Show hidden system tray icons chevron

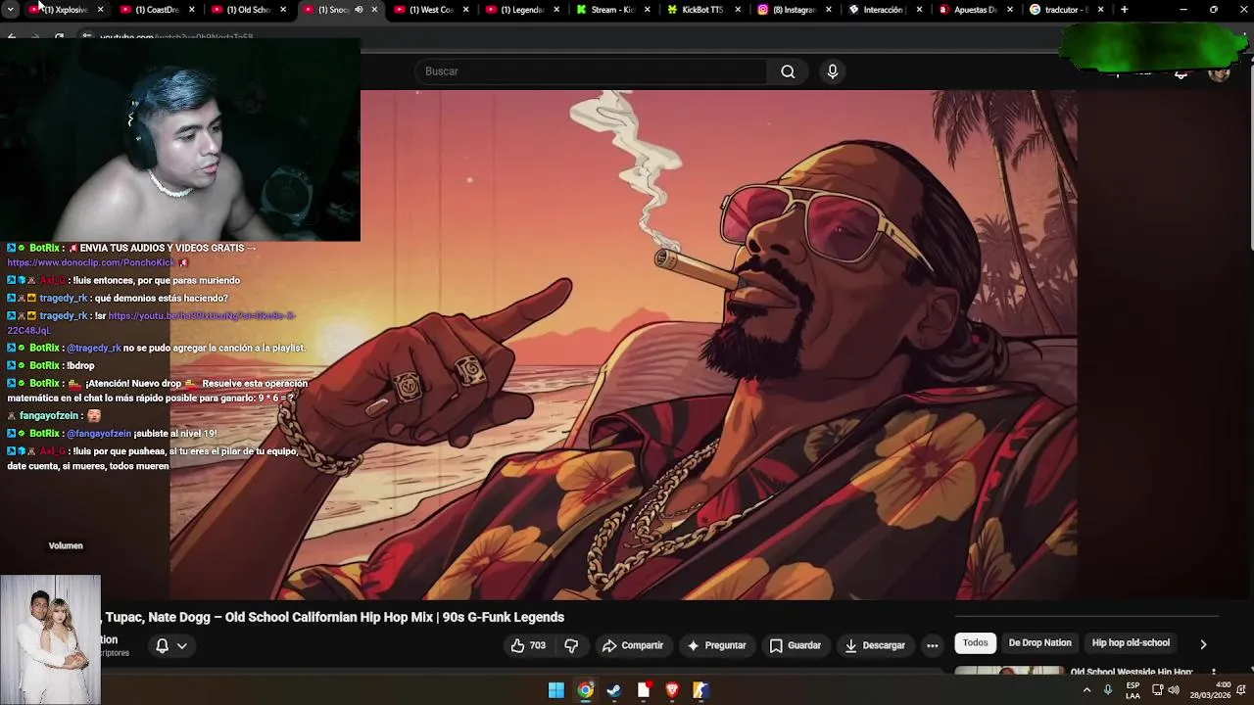[1086, 690]
